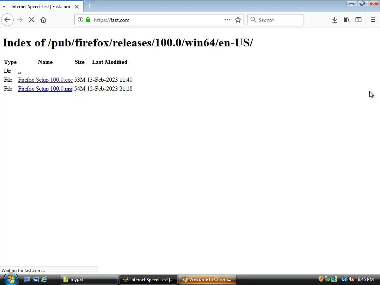Launch Internet Explorer from quick launch

pyautogui.click(x=44, y=280)
